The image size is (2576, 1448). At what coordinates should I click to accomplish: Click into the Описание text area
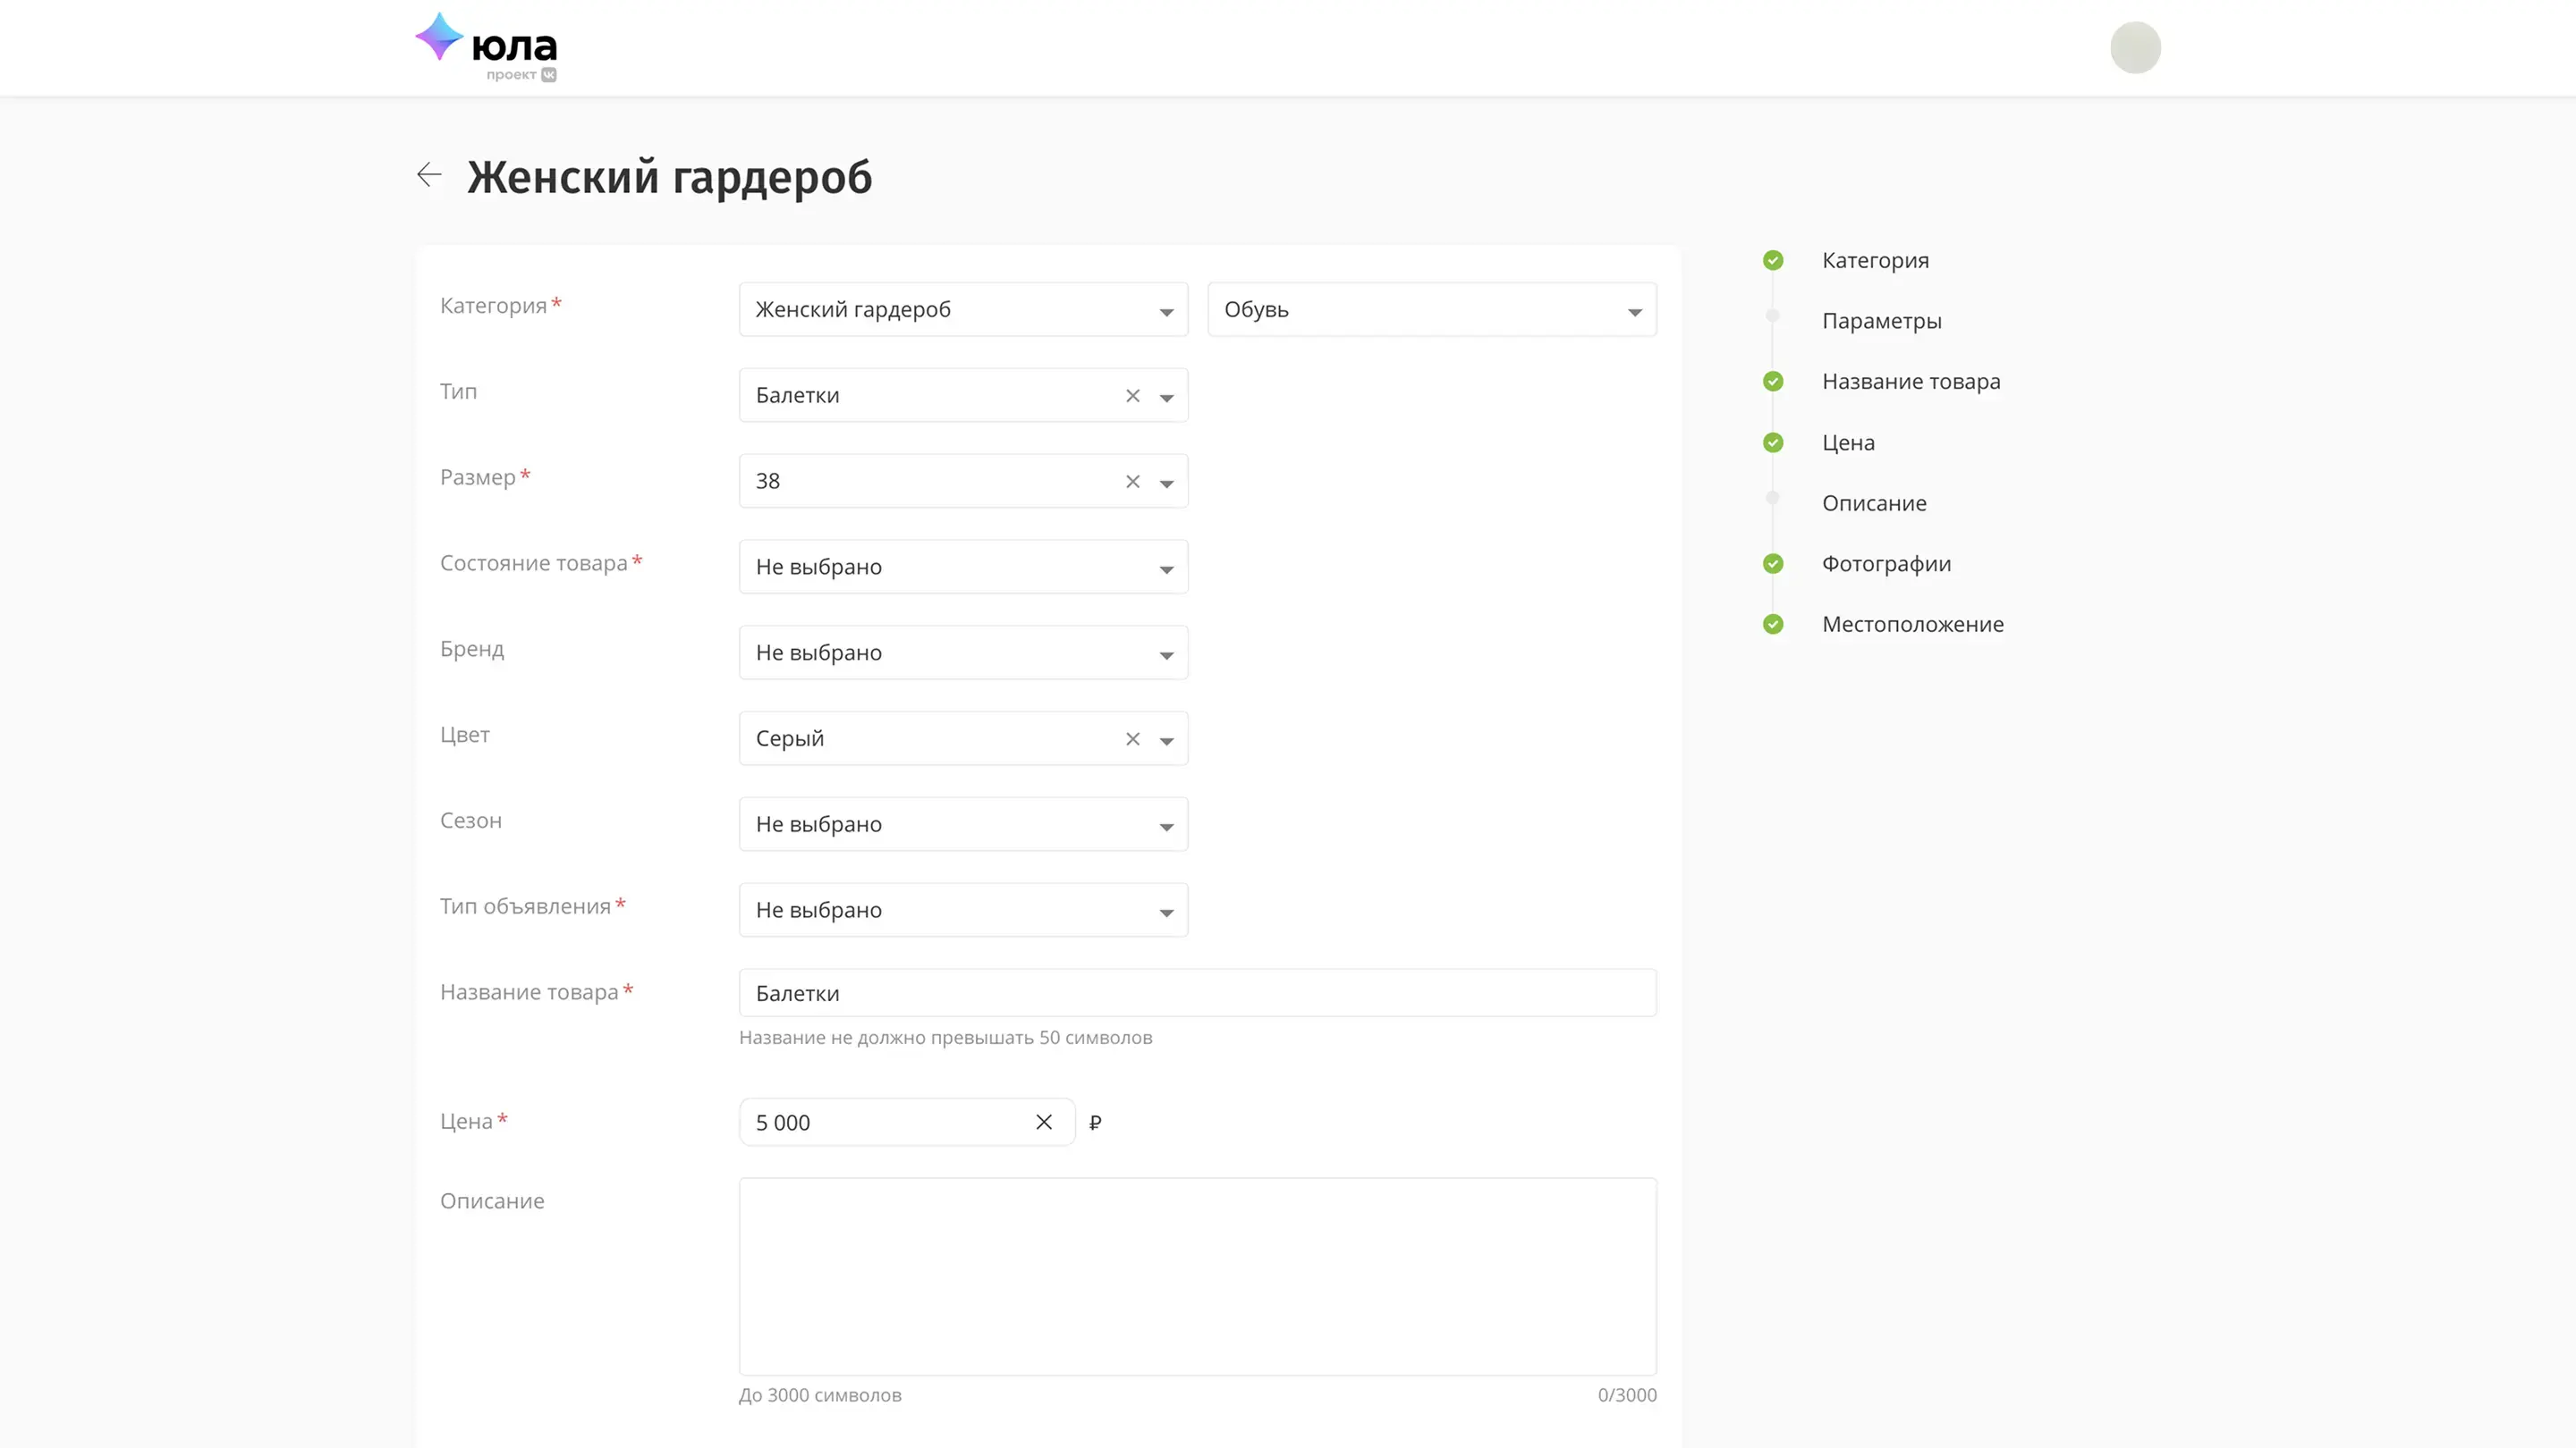(x=1197, y=1276)
